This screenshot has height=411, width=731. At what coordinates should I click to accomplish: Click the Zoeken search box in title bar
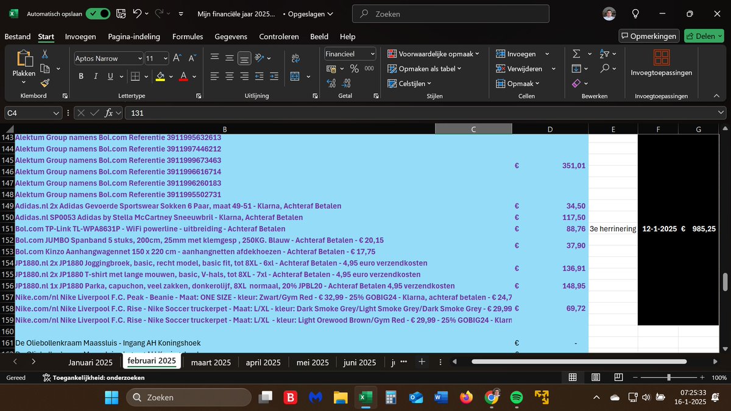(450, 13)
